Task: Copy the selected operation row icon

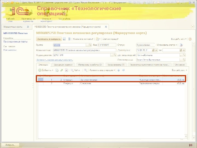Action: [x=57, y=70]
